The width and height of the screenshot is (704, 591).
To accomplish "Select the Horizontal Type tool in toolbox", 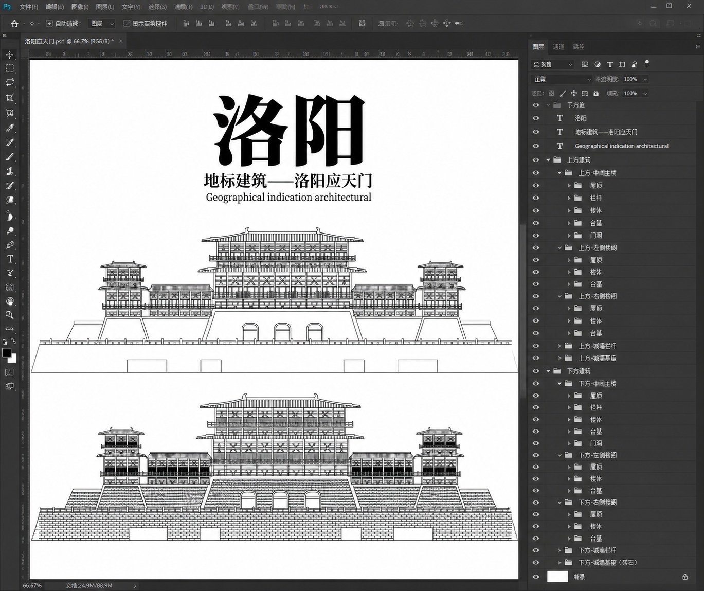I will click(10, 259).
